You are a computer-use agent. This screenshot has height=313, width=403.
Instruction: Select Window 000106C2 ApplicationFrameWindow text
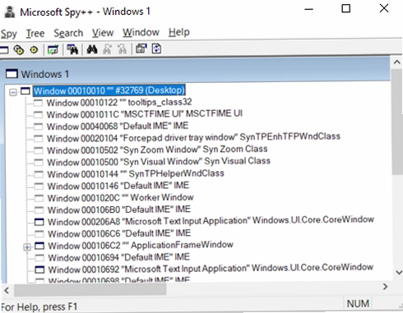pos(141,245)
